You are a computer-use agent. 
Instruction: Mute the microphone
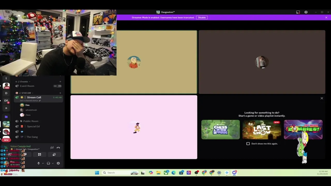(x=39, y=163)
